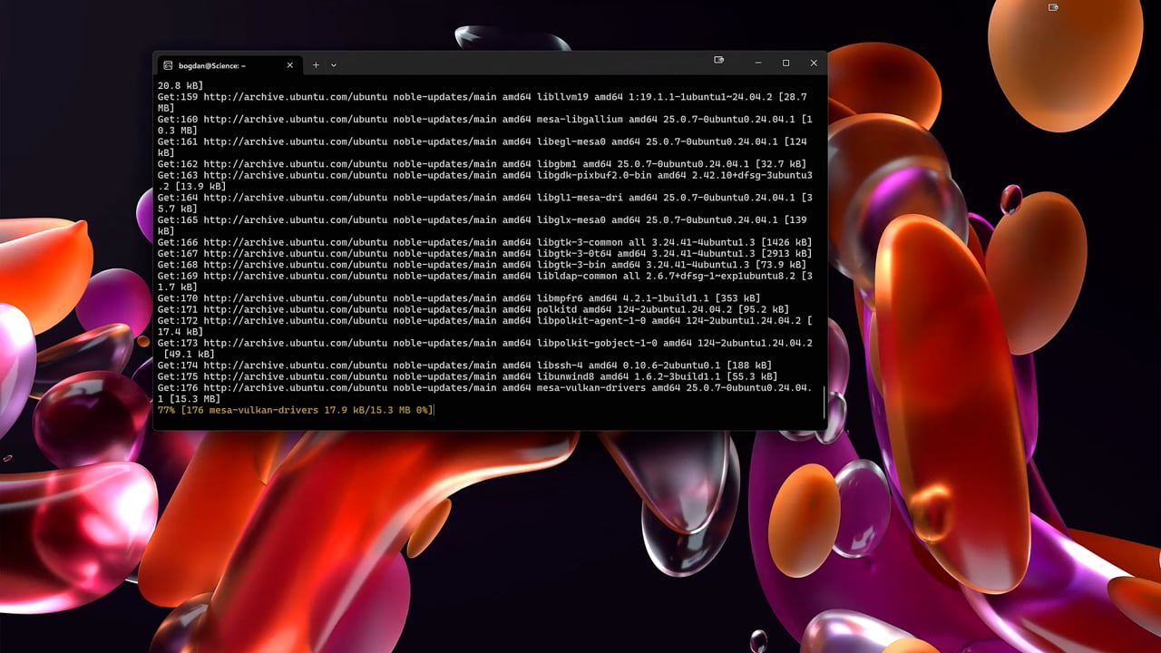The image size is (1161, 653).
Task: Click package name libgtk-3-bin
Action: tap(571, 265)
